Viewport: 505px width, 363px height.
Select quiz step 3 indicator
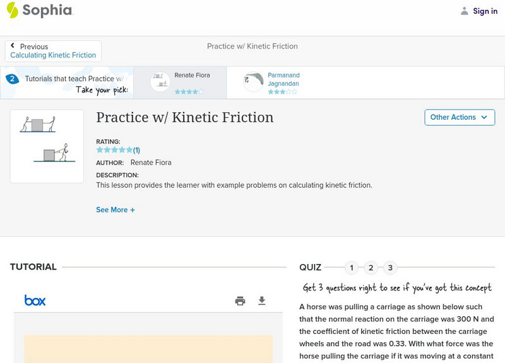click(x=390, y=267)
